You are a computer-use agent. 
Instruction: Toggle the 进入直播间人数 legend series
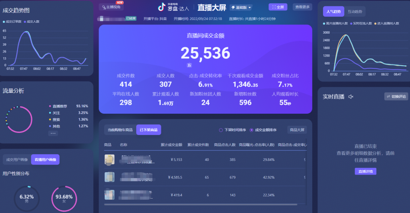pyautogui.click(x=387, y=24)
